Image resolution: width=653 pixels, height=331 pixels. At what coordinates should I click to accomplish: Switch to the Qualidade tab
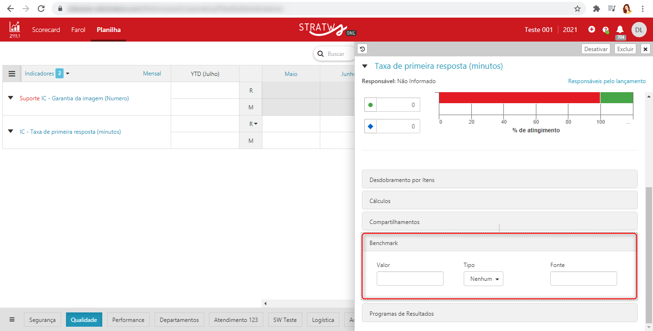[x=84, y=320]
